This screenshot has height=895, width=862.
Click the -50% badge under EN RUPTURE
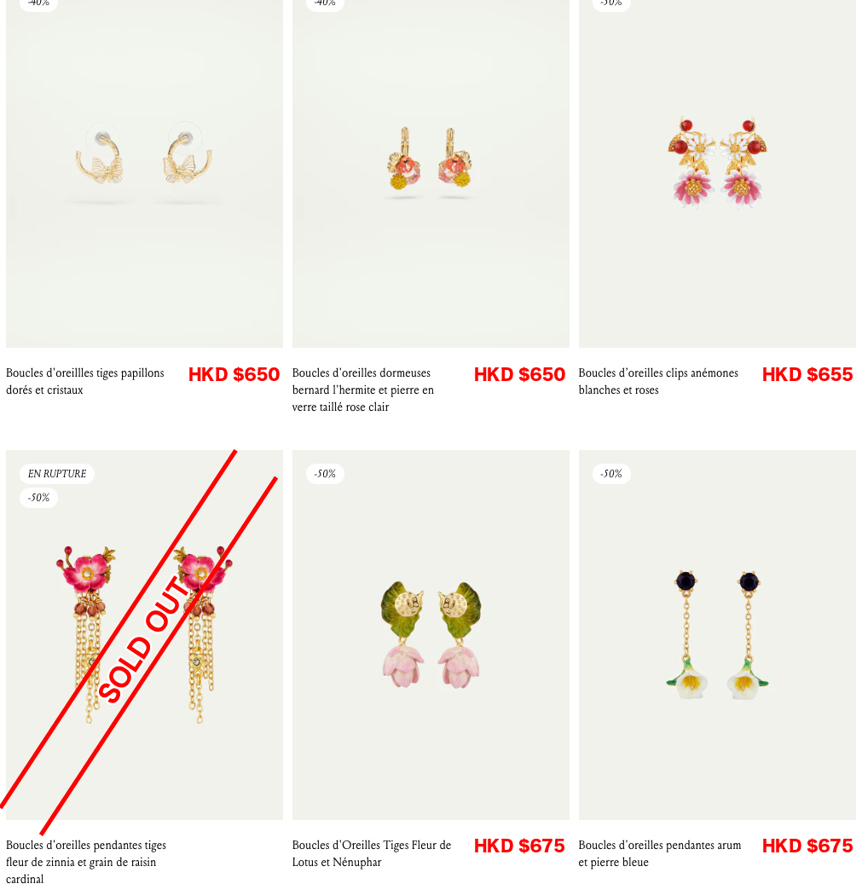(x=39, y=498)
